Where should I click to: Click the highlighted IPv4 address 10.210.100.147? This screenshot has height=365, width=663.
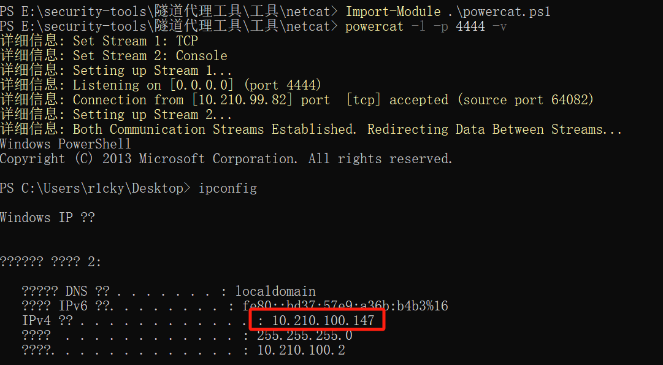[323, 321]
